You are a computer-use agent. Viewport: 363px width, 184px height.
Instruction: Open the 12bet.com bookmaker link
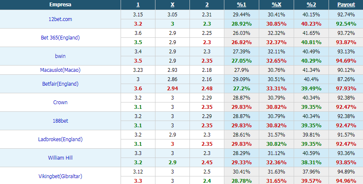coord(60,19)
